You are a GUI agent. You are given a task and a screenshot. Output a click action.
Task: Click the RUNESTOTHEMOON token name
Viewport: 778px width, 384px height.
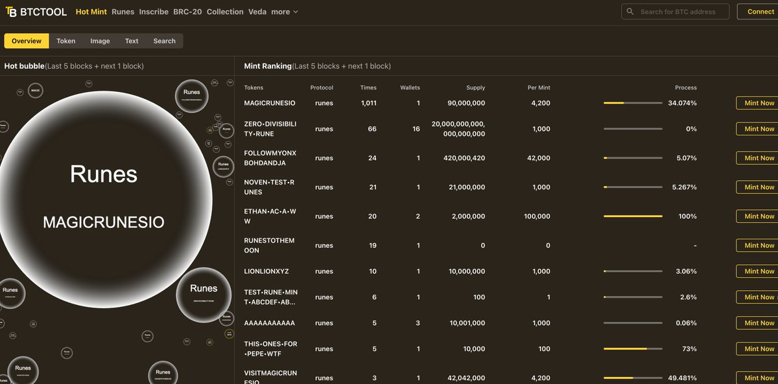click(269, 245)
